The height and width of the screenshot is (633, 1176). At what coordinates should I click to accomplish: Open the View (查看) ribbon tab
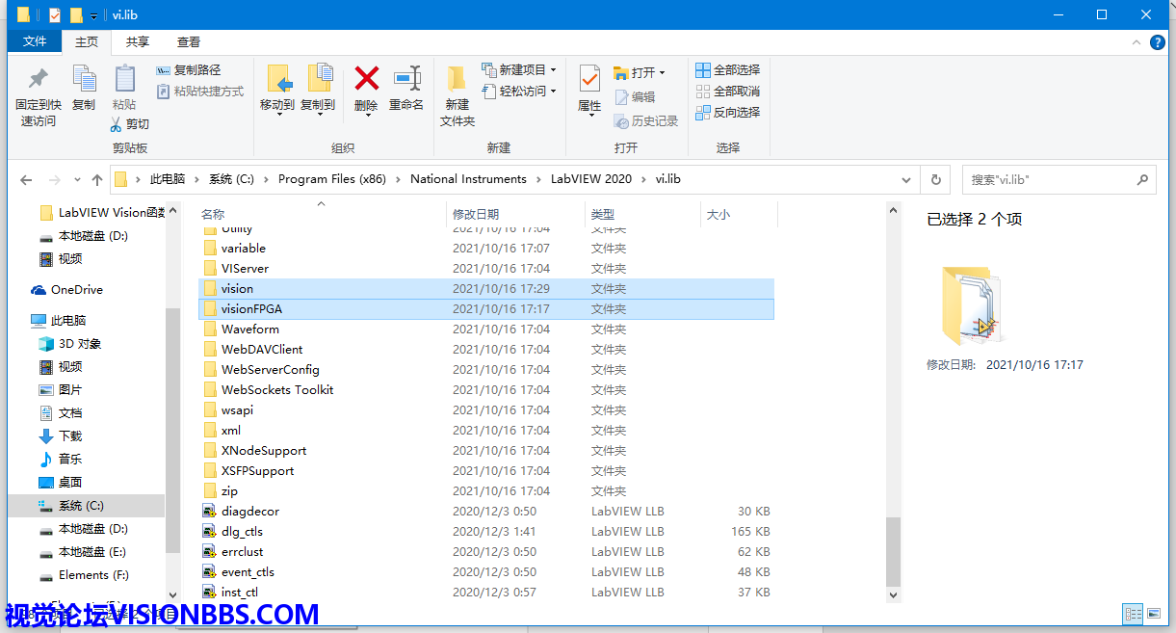(189, 41)
